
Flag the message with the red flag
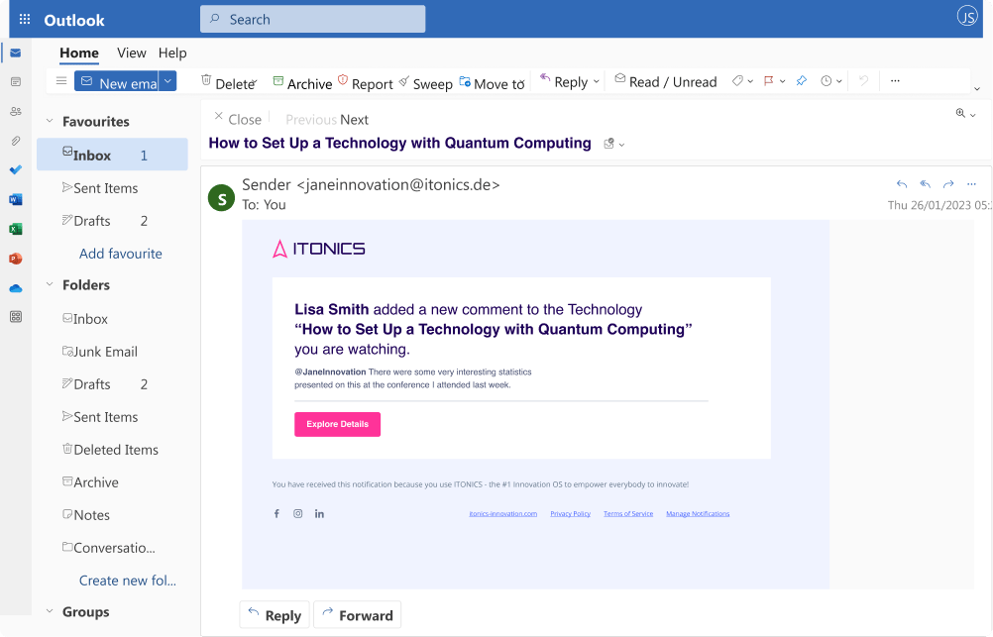[769, 81]
